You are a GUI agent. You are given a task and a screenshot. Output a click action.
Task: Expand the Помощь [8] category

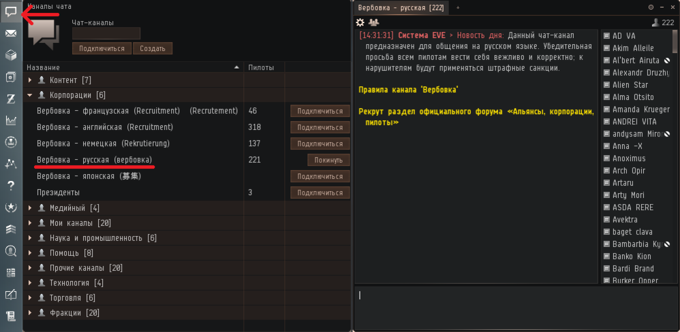coord(30,253)
